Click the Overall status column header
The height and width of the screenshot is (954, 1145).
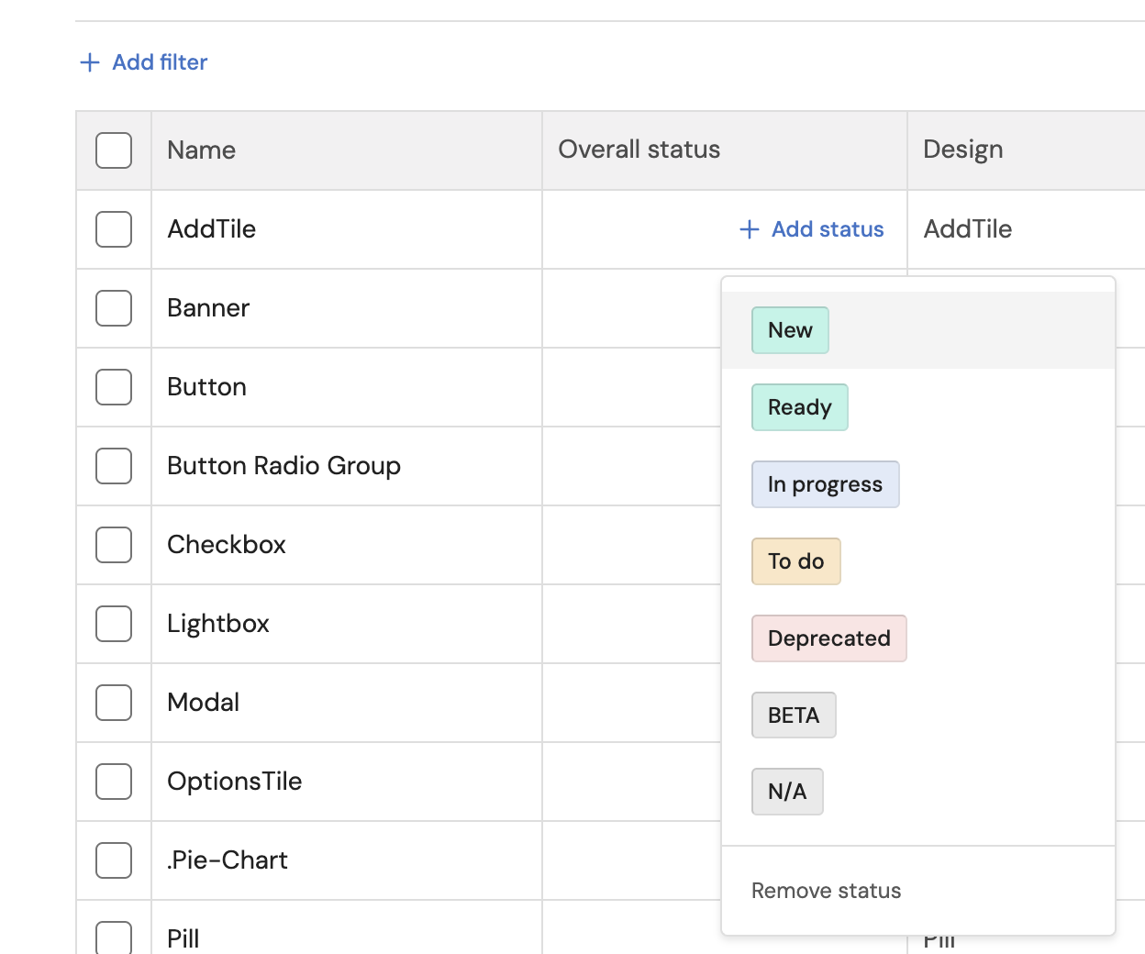[x=639, y=150]
